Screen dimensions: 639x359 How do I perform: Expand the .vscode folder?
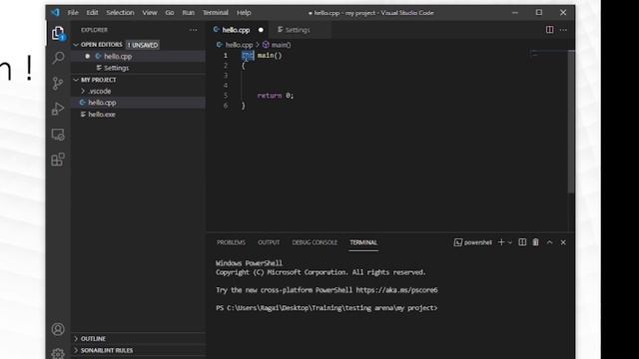point(83,91)
